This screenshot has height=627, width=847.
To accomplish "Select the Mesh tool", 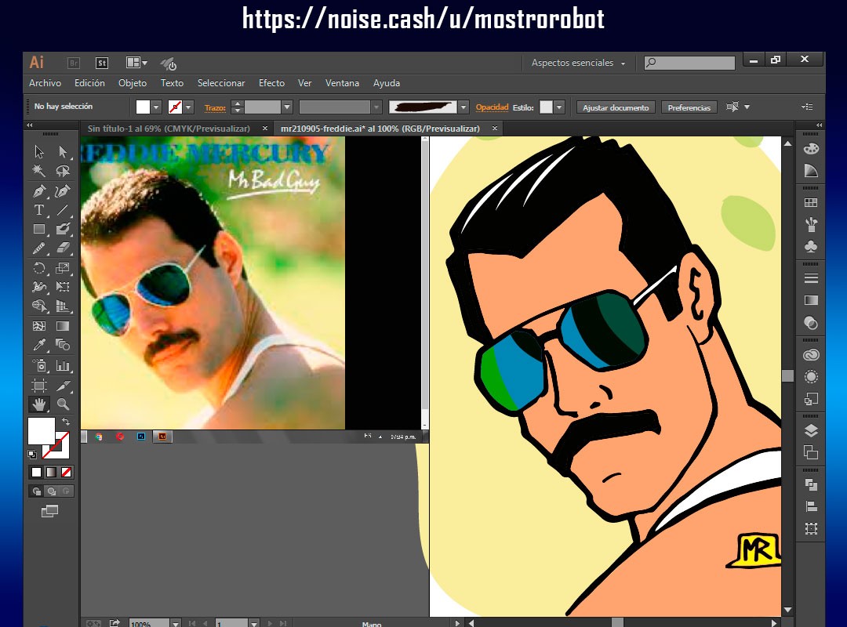I will [x=39, y=326].
